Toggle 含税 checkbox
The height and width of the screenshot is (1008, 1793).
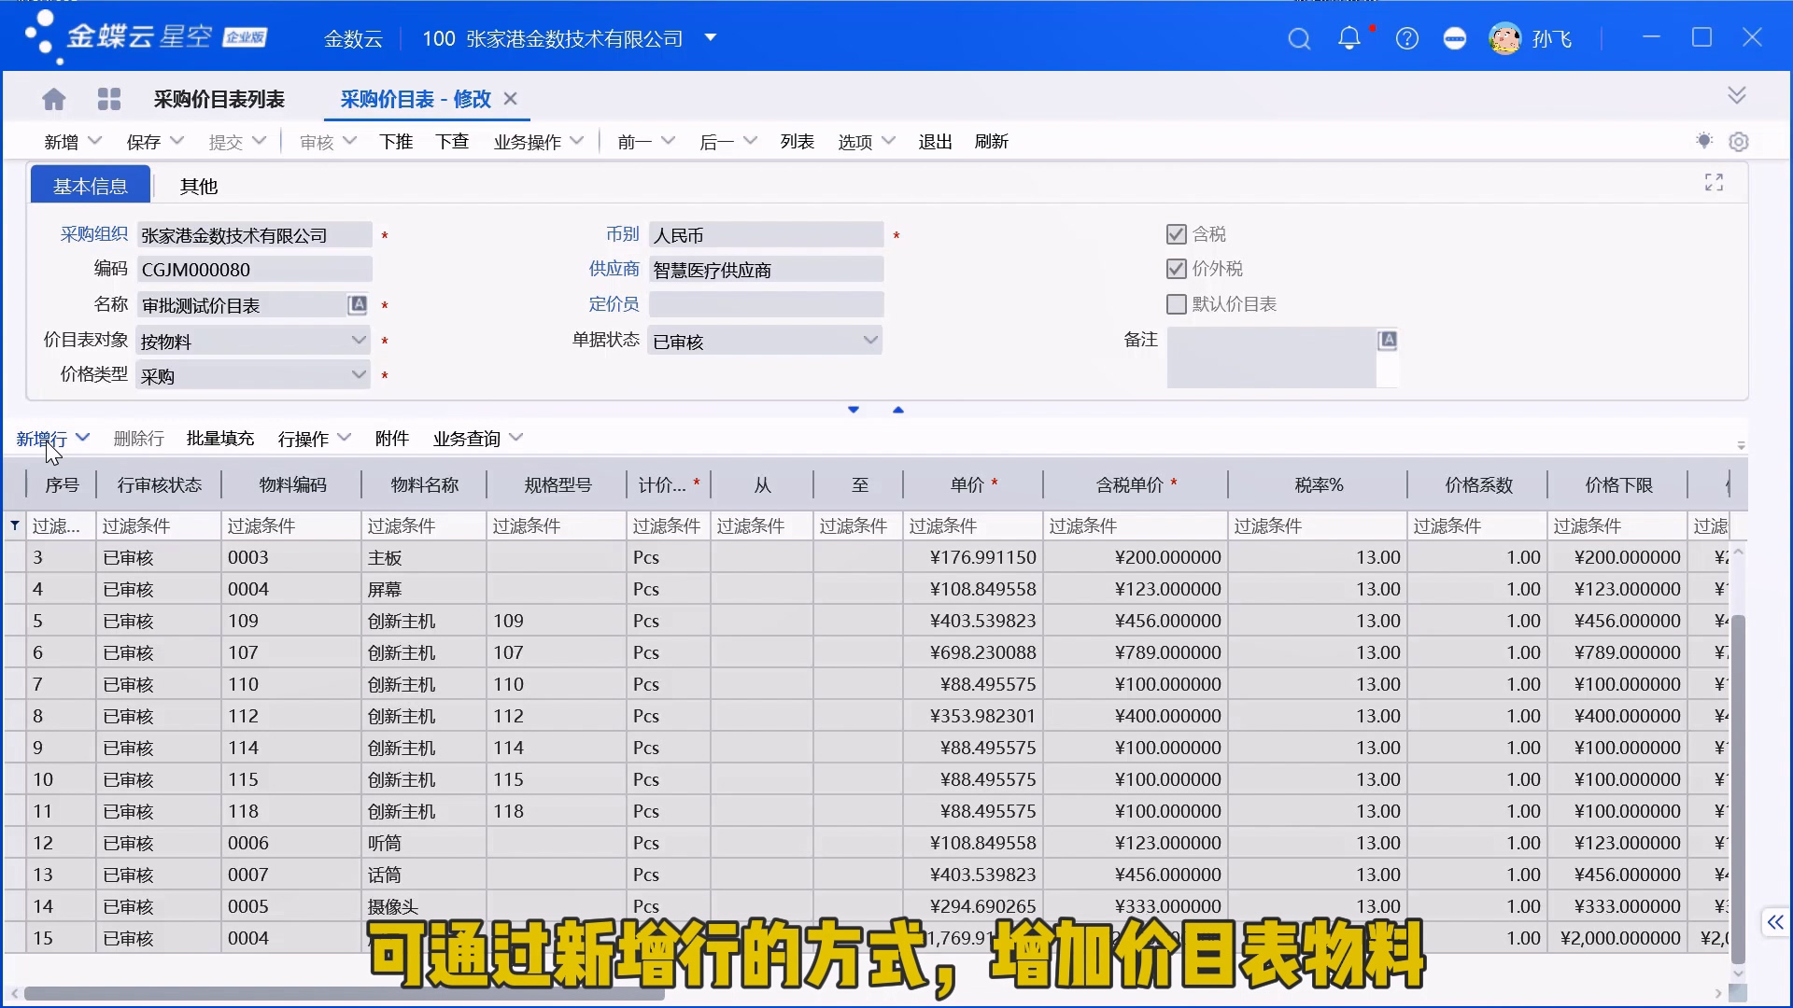(x=1177, y=234)
